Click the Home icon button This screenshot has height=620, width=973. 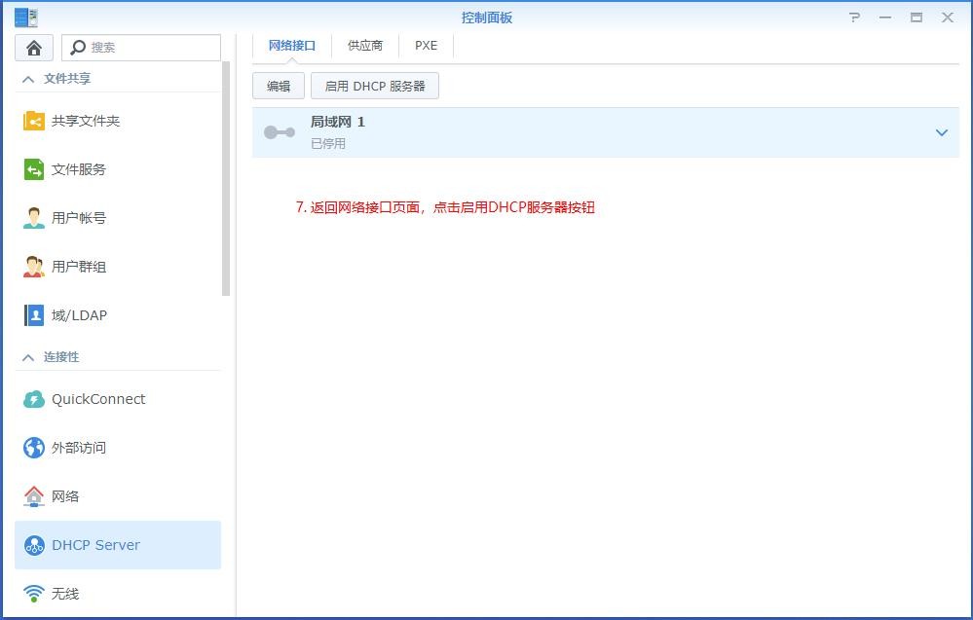click(34, 48)
